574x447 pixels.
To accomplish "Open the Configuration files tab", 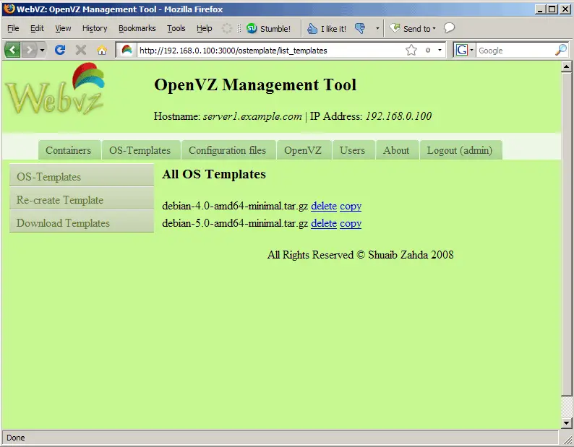I will click(227, 150).
